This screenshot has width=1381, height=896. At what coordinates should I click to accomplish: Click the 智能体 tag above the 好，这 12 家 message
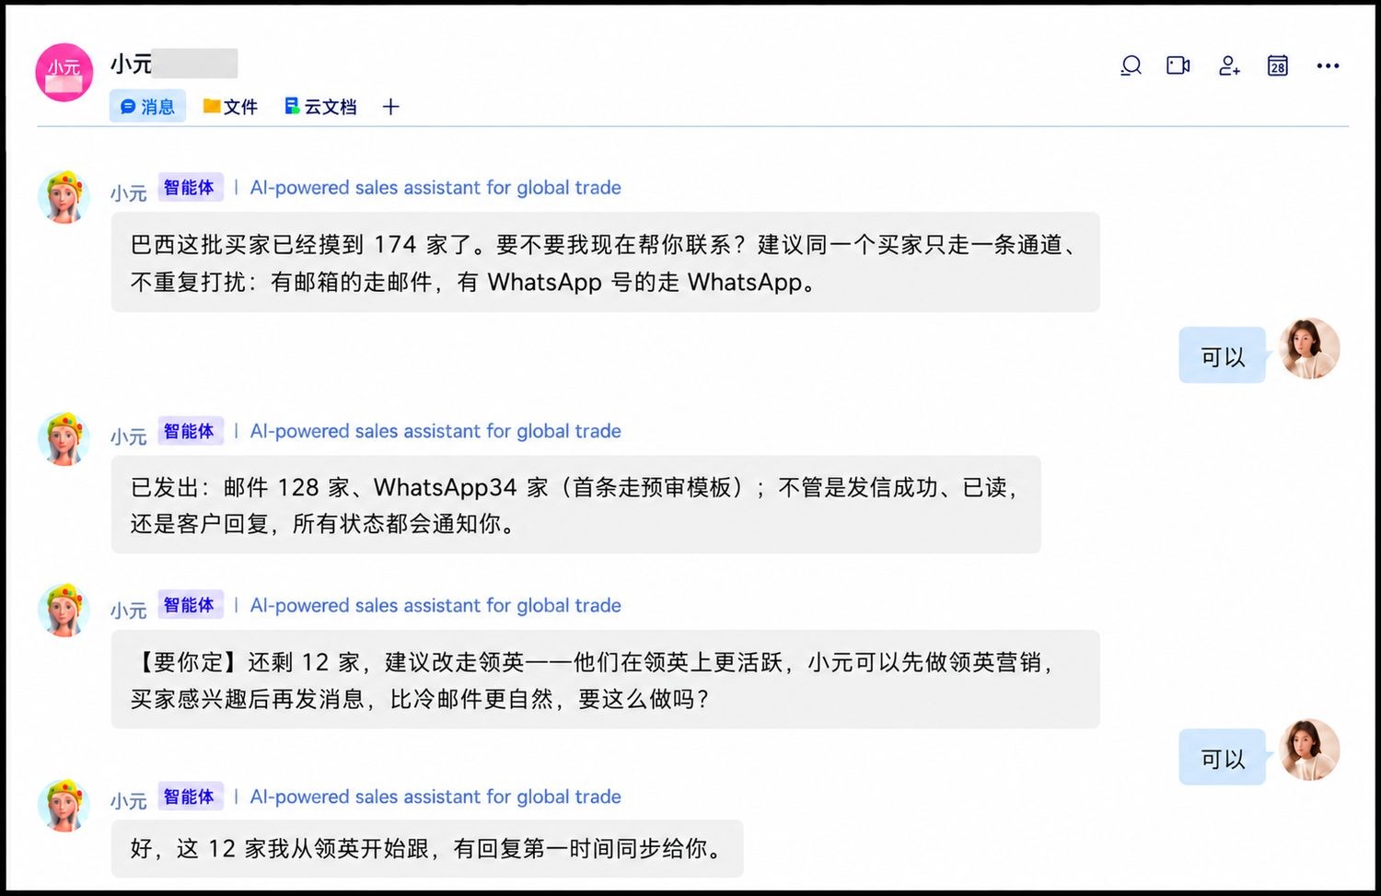pyautogui.click(x=190, y=797)
